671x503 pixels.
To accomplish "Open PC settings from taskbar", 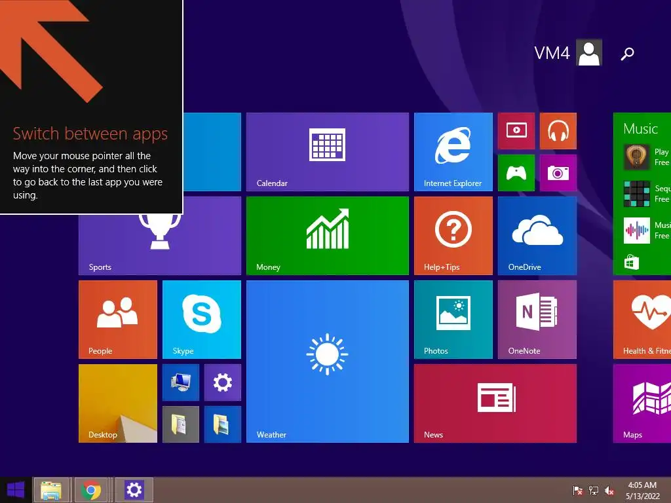I will 134,490.
